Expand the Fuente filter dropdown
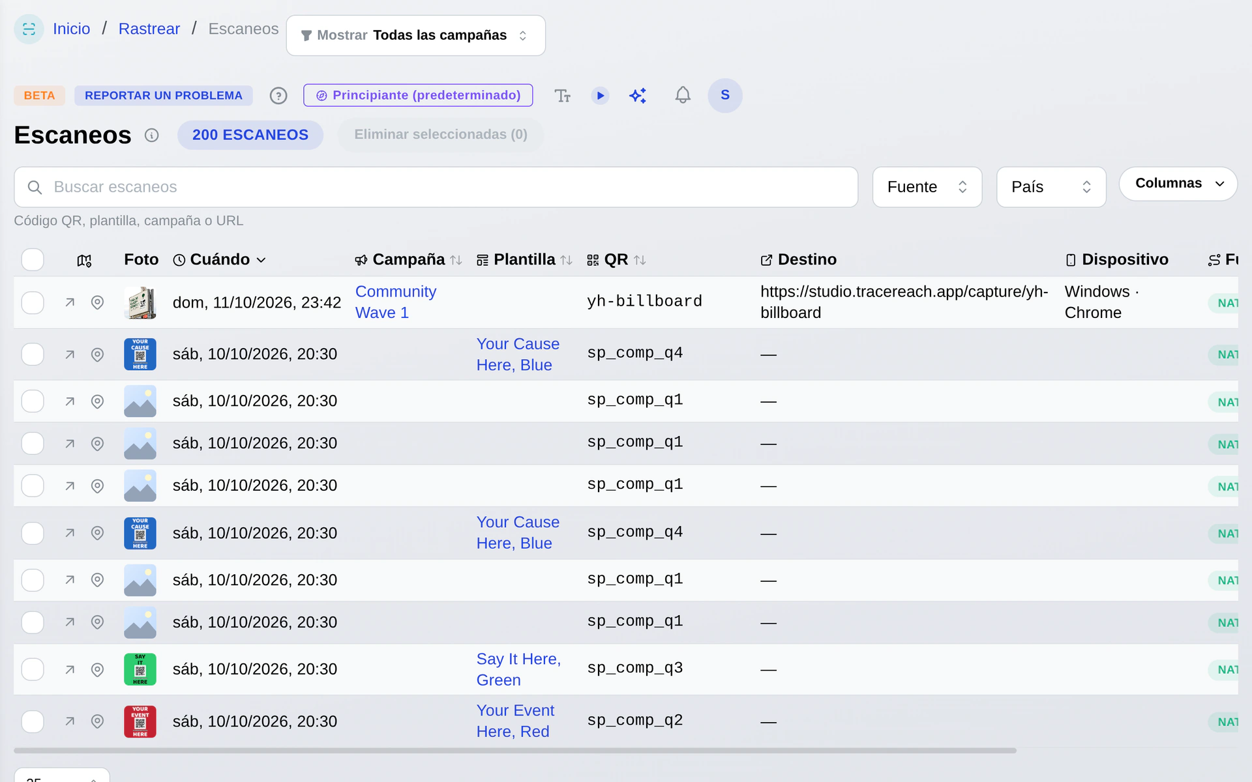 point(927,187)
